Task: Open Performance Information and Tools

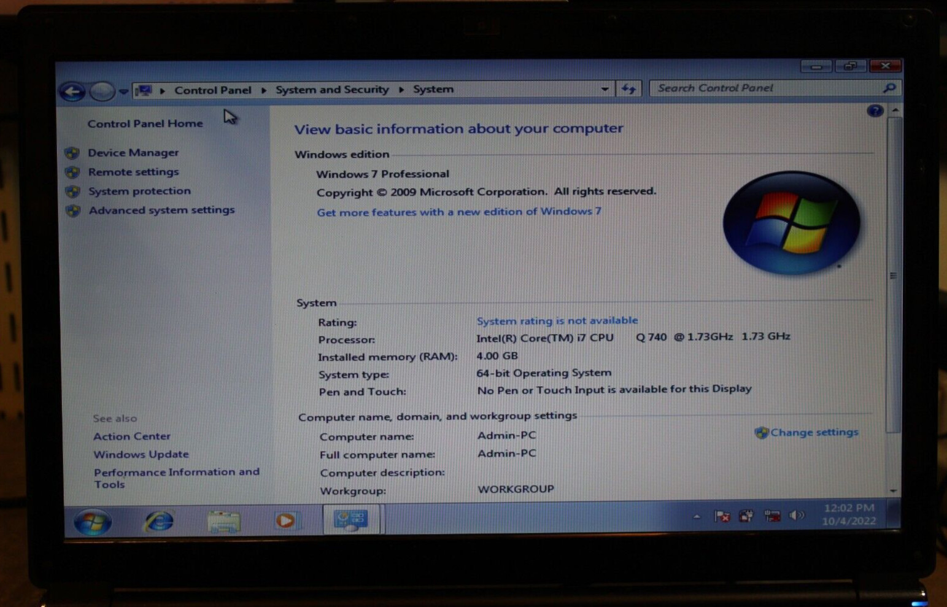Action: 177,478
